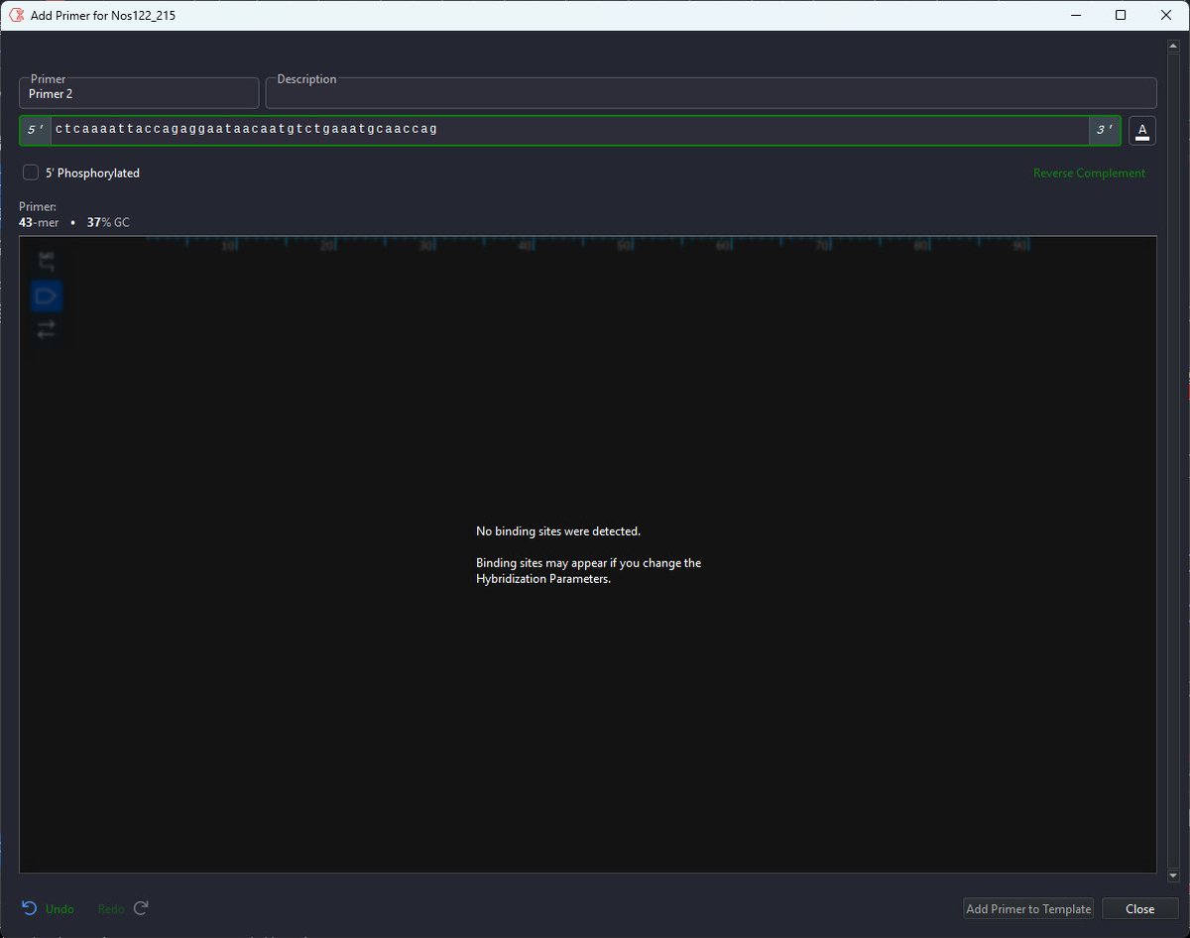Click the Close button at bottom

[1139, 908]
